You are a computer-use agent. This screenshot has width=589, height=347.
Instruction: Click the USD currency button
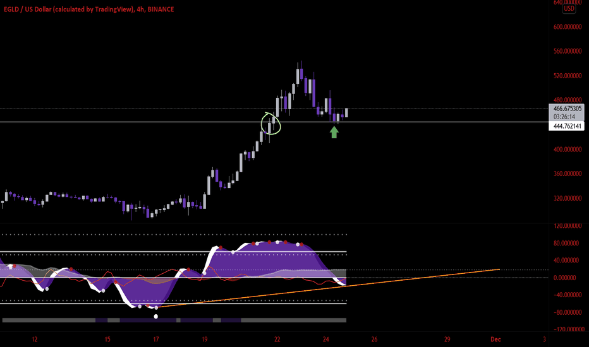point(569,9)
